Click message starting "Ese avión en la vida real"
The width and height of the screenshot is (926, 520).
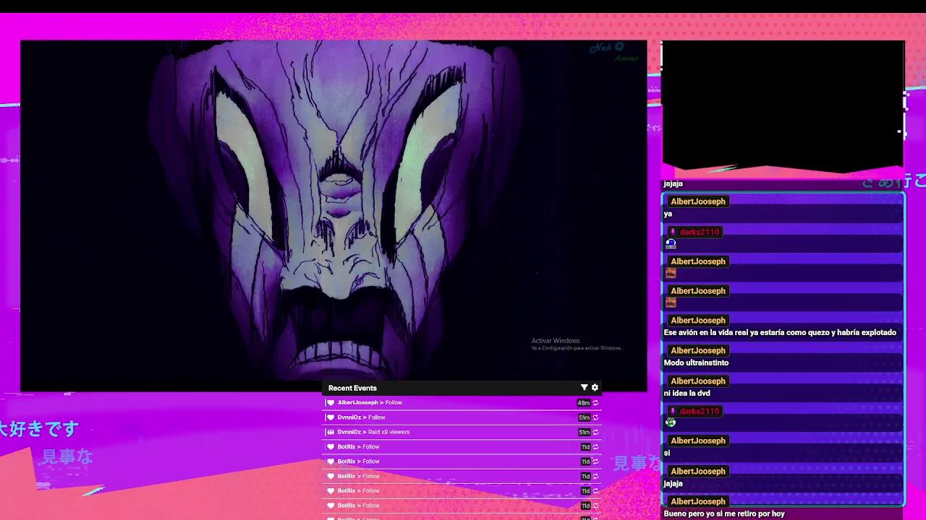pos(780,332)
